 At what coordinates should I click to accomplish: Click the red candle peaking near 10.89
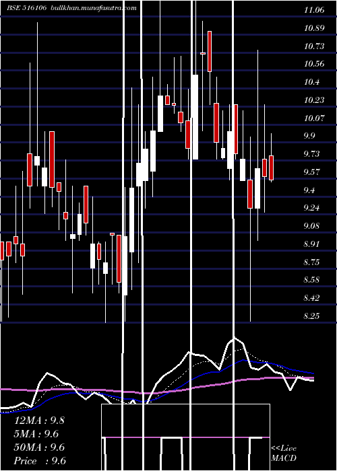[210, 51]
